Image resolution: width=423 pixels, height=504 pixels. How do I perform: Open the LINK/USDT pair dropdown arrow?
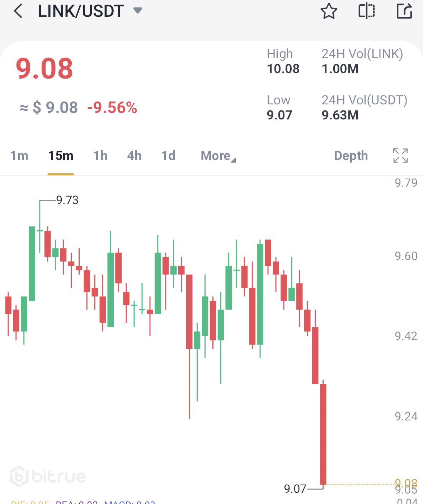coord(137,10)
